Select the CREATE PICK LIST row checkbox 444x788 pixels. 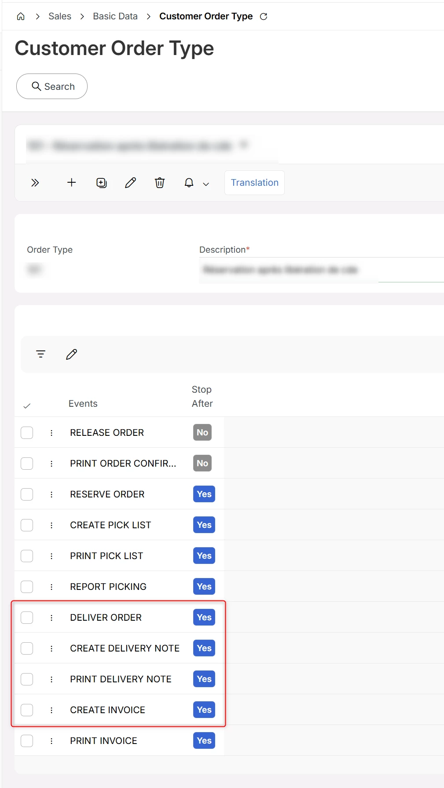27,525
